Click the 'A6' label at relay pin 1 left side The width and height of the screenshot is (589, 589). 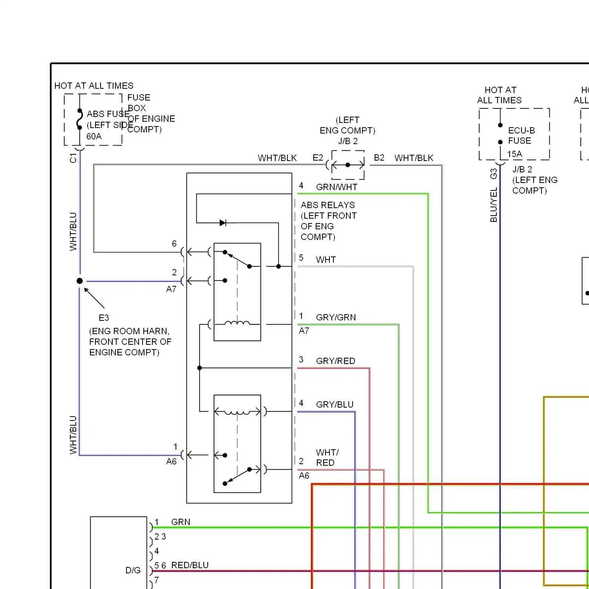pyautogui.click(x=171, y=462)
